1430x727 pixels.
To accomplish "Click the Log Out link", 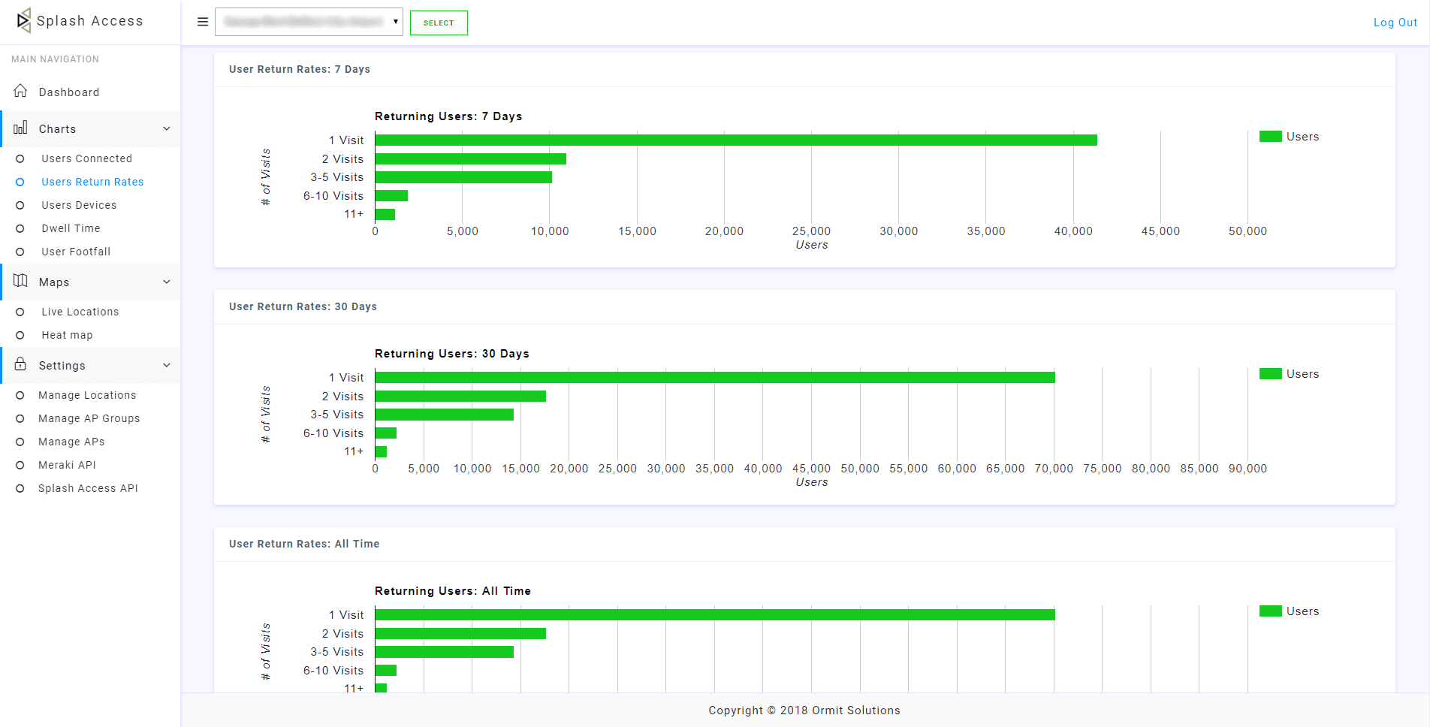I will (x=1395, y=22).
